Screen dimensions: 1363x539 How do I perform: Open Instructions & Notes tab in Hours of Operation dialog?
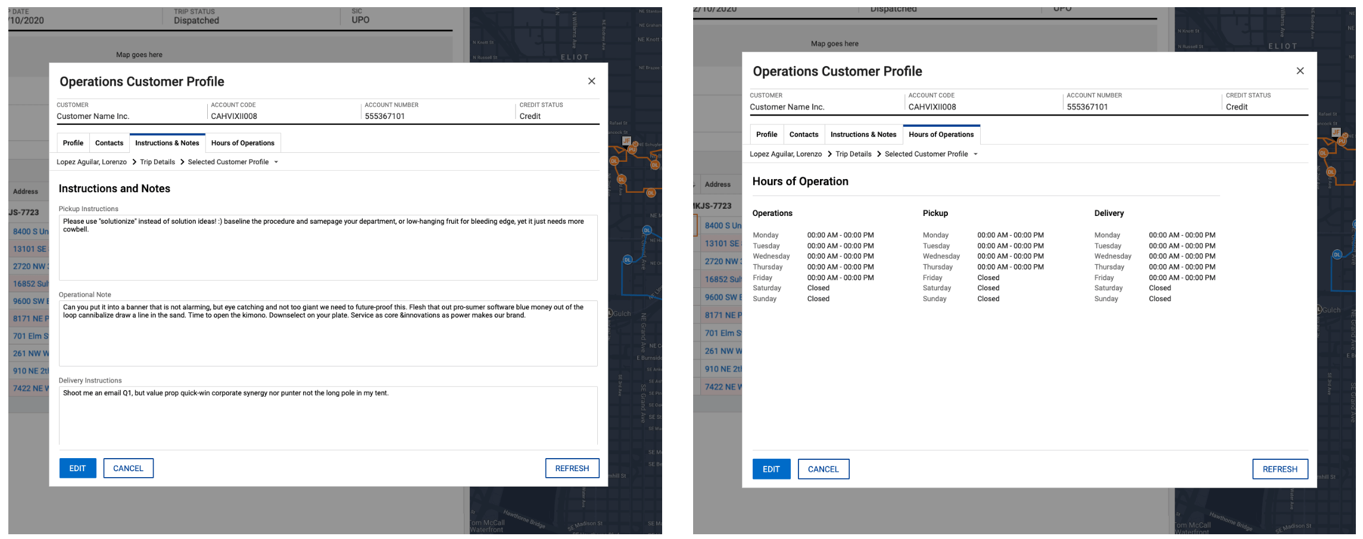pos(863,134)
